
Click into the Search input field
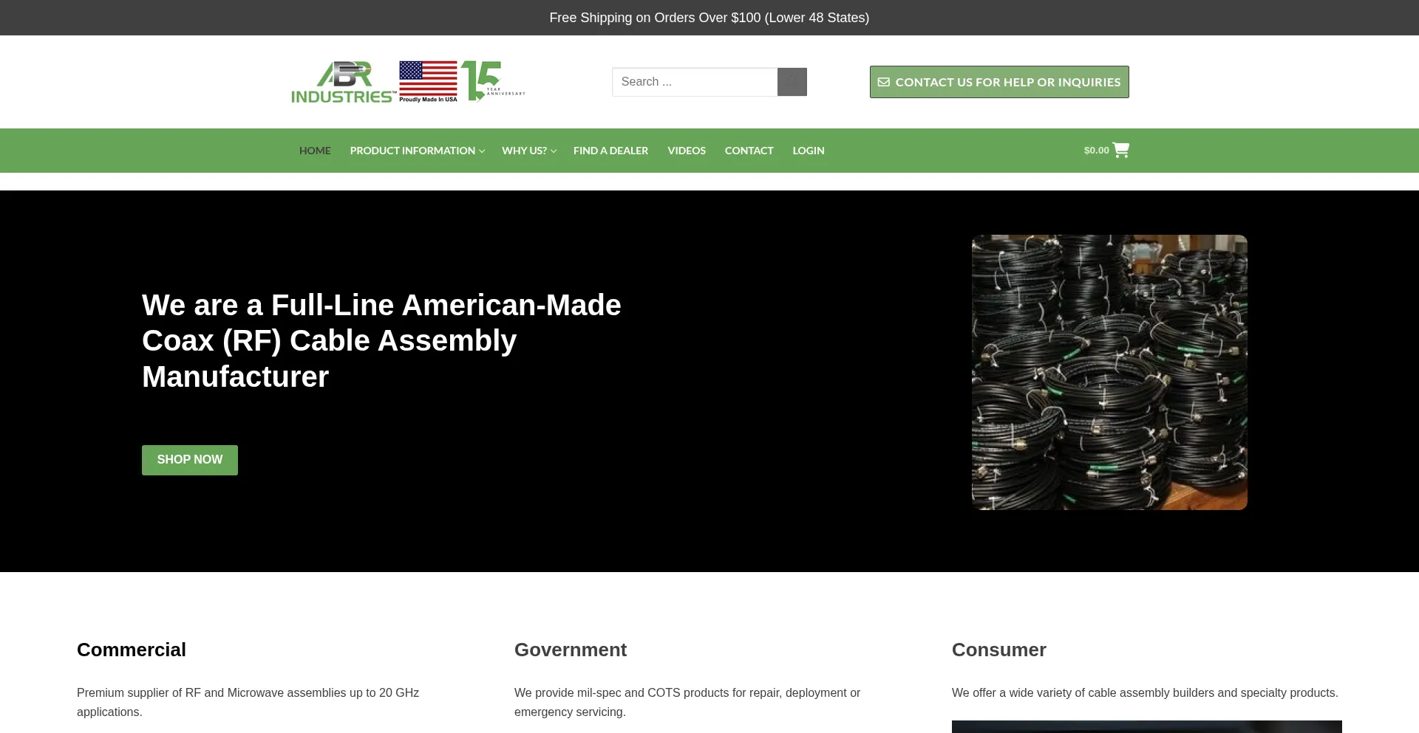click(x=695, y=82)
